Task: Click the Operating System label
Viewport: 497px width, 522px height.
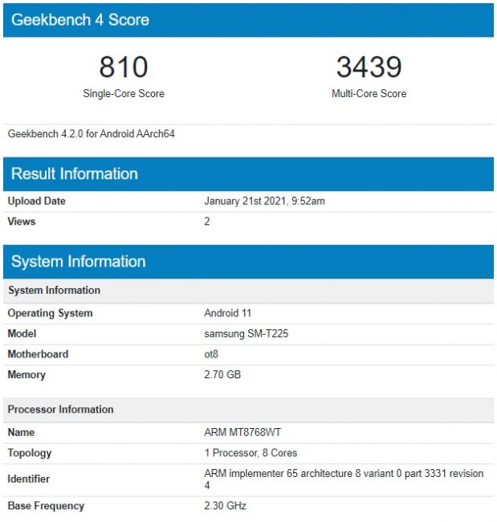Action: click(50, 313)
